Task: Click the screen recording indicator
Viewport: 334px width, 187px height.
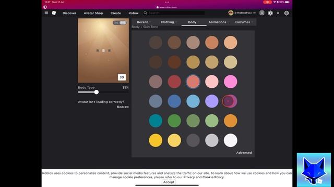Action: (x=267, y=2)
